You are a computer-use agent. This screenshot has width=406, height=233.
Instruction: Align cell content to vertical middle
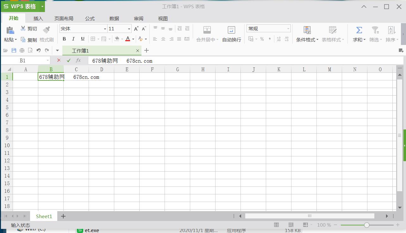tap(163, 28)
